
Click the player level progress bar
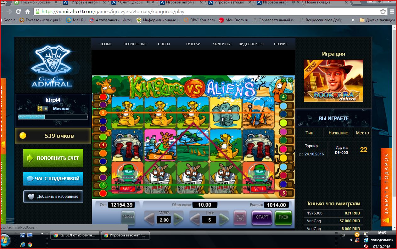pyautogui.click(x=53, y=117)
